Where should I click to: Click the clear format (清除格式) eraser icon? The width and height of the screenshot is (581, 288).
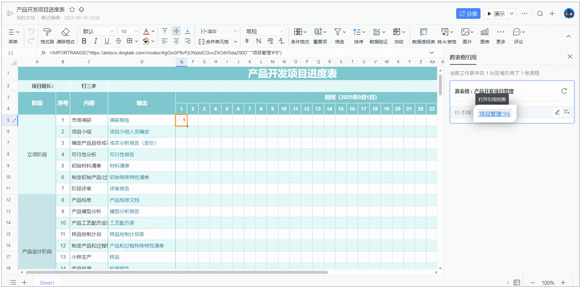[x=65, y=32]
